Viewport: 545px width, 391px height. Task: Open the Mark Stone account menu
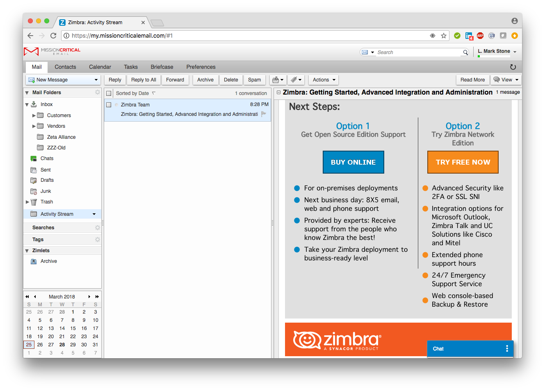(x=497, y=52)
